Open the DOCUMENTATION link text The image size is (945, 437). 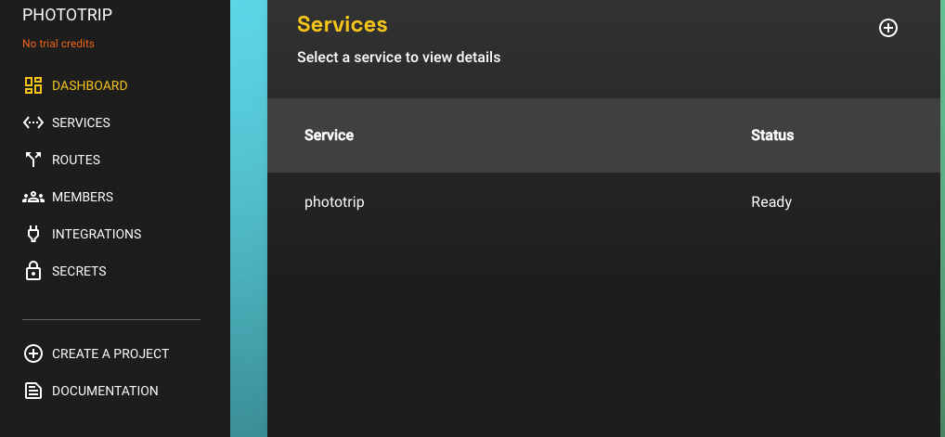pos(105,391)
